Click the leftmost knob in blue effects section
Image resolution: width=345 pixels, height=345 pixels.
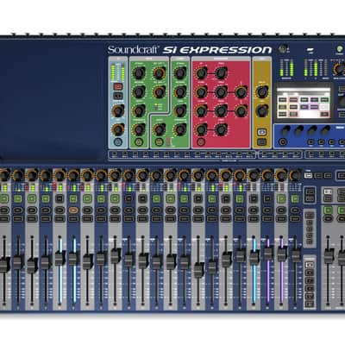[285, 130]
